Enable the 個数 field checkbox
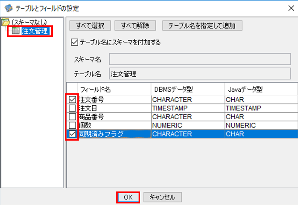Image resolution: width=298 pixels, height=205 pixels. coord(72,125)
